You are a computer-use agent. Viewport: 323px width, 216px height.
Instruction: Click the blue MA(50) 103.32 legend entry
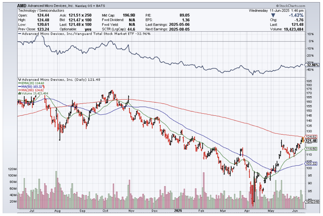(x=30, y=87)
